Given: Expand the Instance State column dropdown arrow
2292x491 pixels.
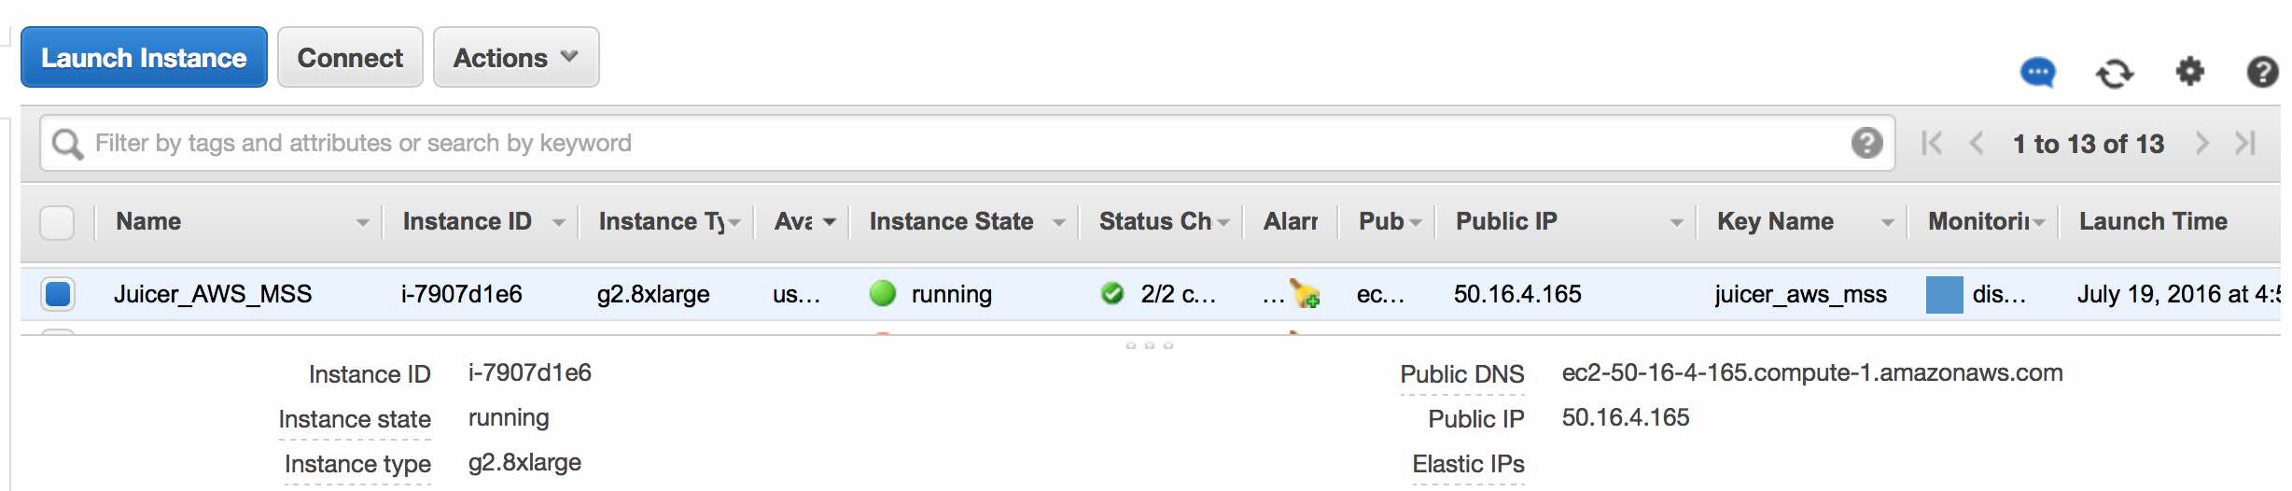Looking at the screenshot, I should point(1058,222).
